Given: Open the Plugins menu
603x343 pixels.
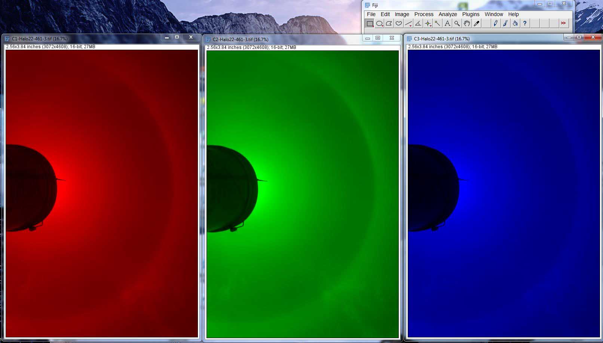Looking at the screenshot, I should pyautogui.click(x=471, y=14).
